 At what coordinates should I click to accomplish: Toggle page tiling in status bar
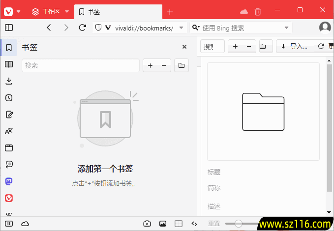pos(179,224)
